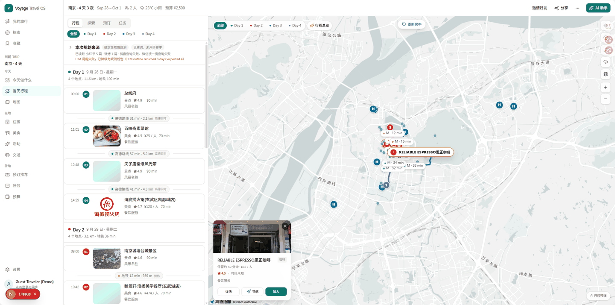The width and height of the screenshot is (615, 305).
Task: Select the map's 全部 filter chip
Action: tap(220, 26)
